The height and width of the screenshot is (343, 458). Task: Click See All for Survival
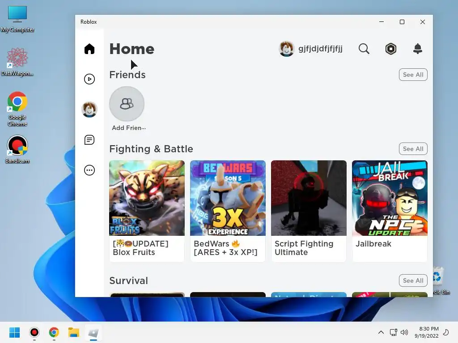tap(413, 280)
